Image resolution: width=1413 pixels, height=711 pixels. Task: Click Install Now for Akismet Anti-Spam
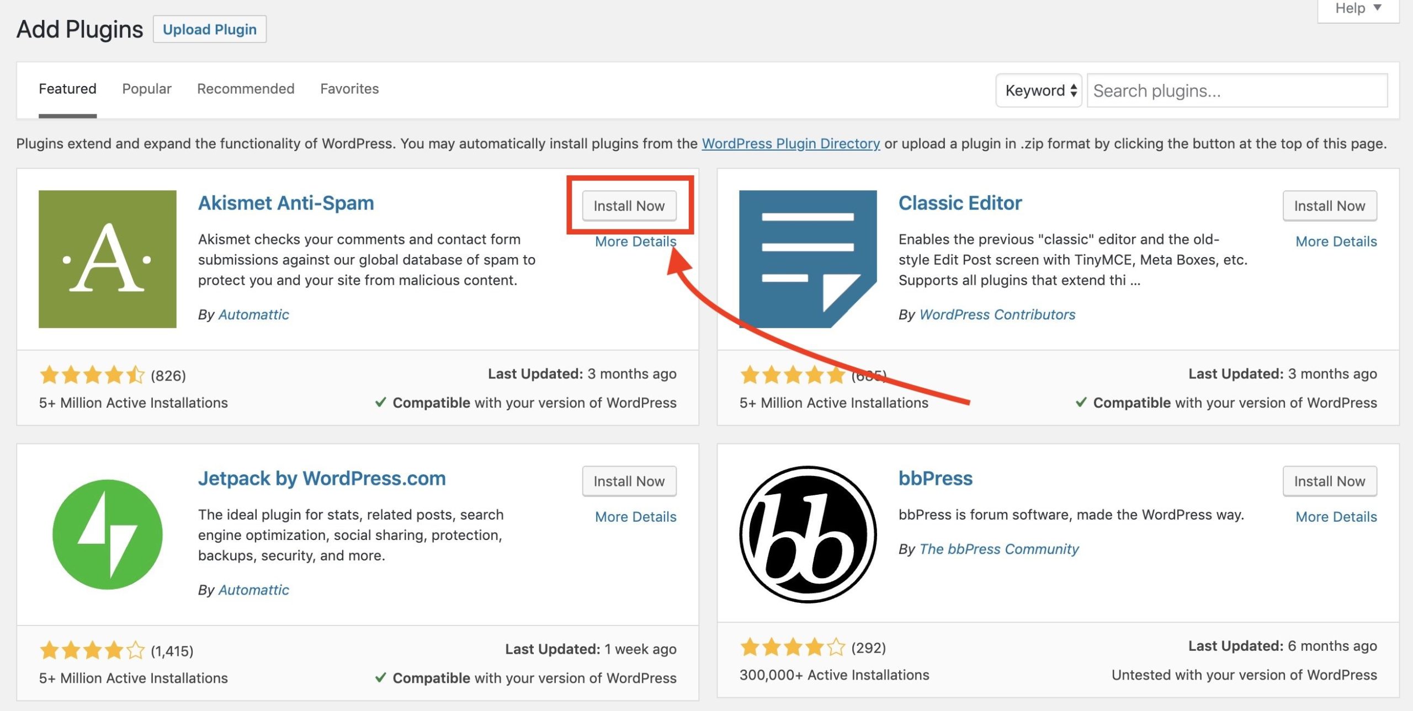(x=629, y=205)
